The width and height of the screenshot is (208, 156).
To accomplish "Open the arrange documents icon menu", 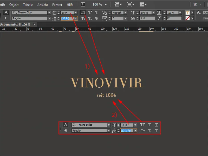I will (143, 4).
